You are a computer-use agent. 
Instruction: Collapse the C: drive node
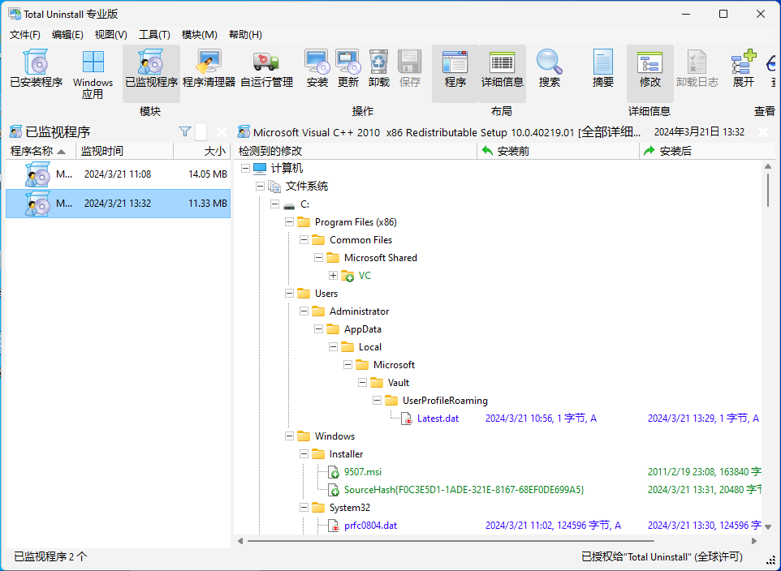pyautogui.click(x=274, y=204)
